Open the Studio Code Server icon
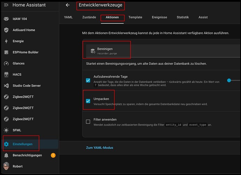 tap(6, 86)
